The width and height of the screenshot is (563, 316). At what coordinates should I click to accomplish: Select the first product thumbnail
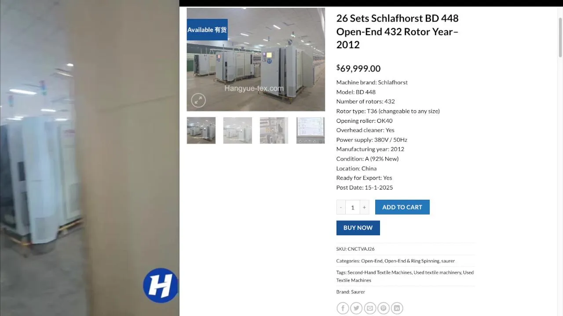pyautogui.click(x=201, y=130)
